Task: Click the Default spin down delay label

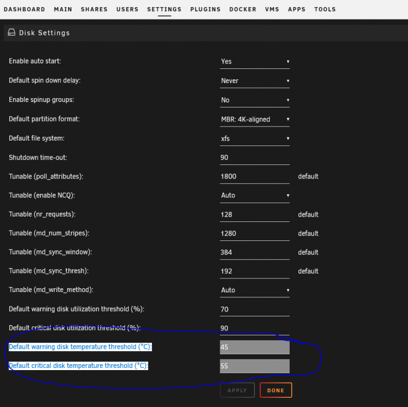Action: (x=44, y=80)
